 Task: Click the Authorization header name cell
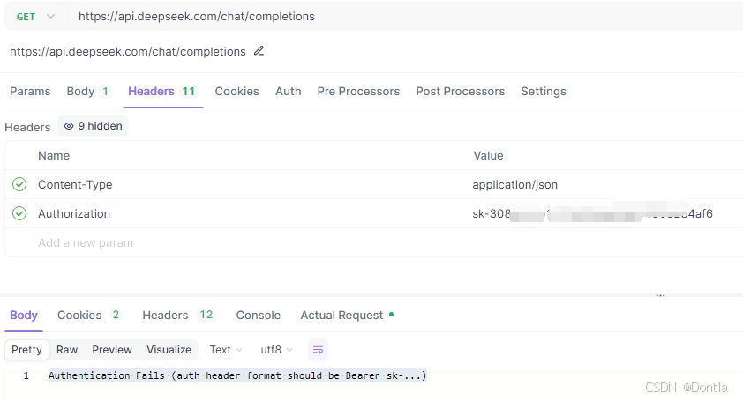click(x=74, y=213)
